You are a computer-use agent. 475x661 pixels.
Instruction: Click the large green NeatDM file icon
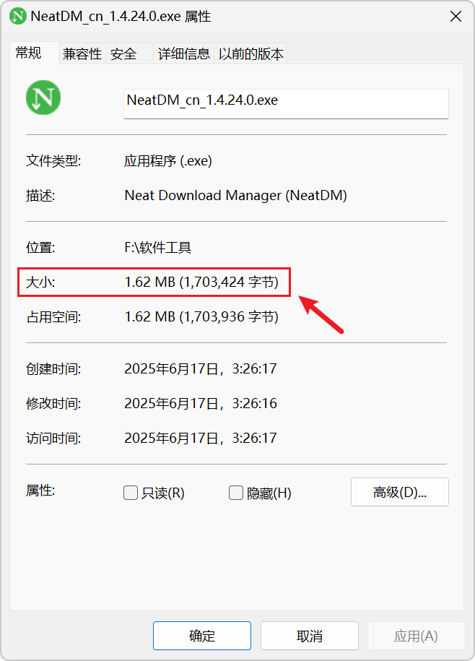pos(43,98)
